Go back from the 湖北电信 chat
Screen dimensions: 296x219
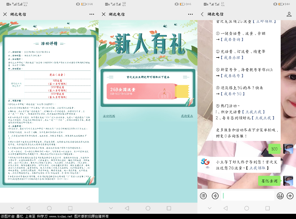click(202, 14)
